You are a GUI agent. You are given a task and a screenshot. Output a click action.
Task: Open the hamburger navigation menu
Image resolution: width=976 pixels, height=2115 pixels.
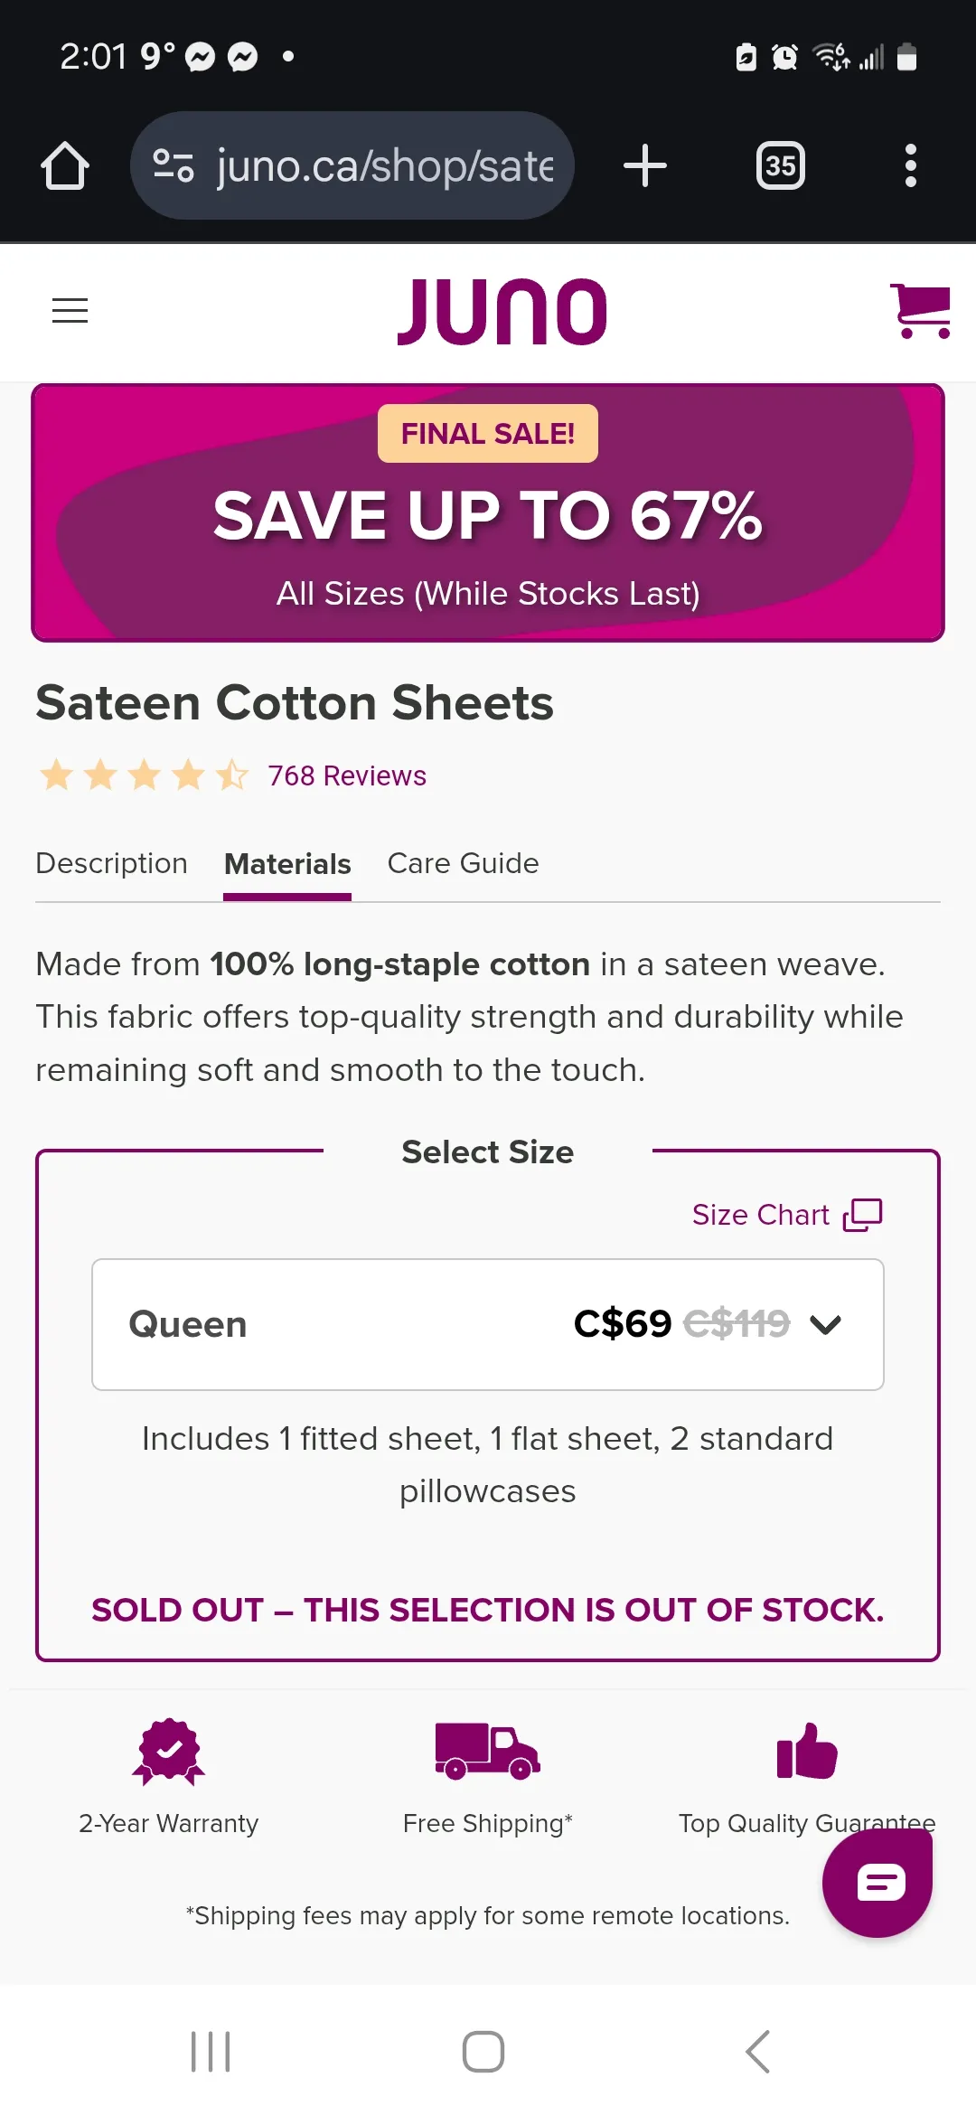coord(70,311)
